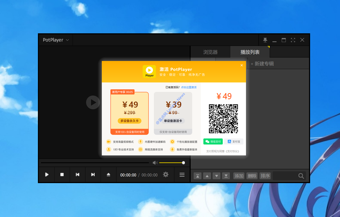Screen dimensions: 340x217
Task: Go to the previous track
Action: (x=78, y=175)
